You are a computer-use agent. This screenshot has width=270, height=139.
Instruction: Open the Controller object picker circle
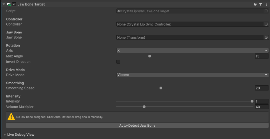(x=266, y=24)
